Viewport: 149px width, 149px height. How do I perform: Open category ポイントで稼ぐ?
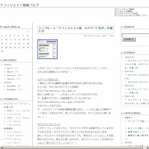[x=136, y=128]
